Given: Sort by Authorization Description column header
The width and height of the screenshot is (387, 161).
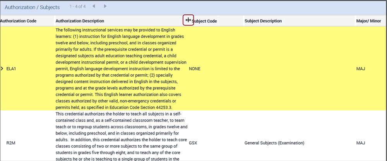Looking at the screenshot, I should (80, 21).
